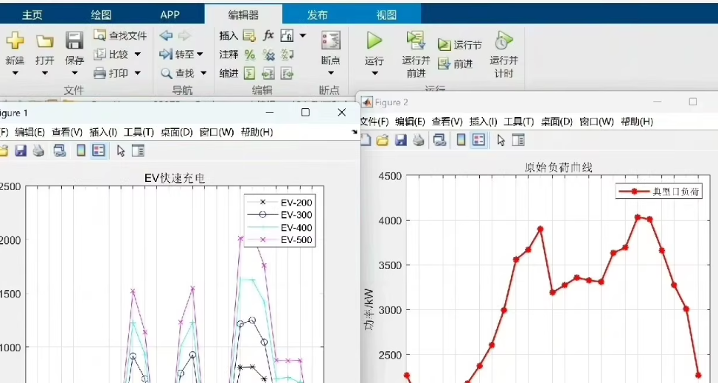Screen dimensions: 718x383
Task: Click the 打印 (Print) button in ribbon
Action: click(x=112, y=73)
